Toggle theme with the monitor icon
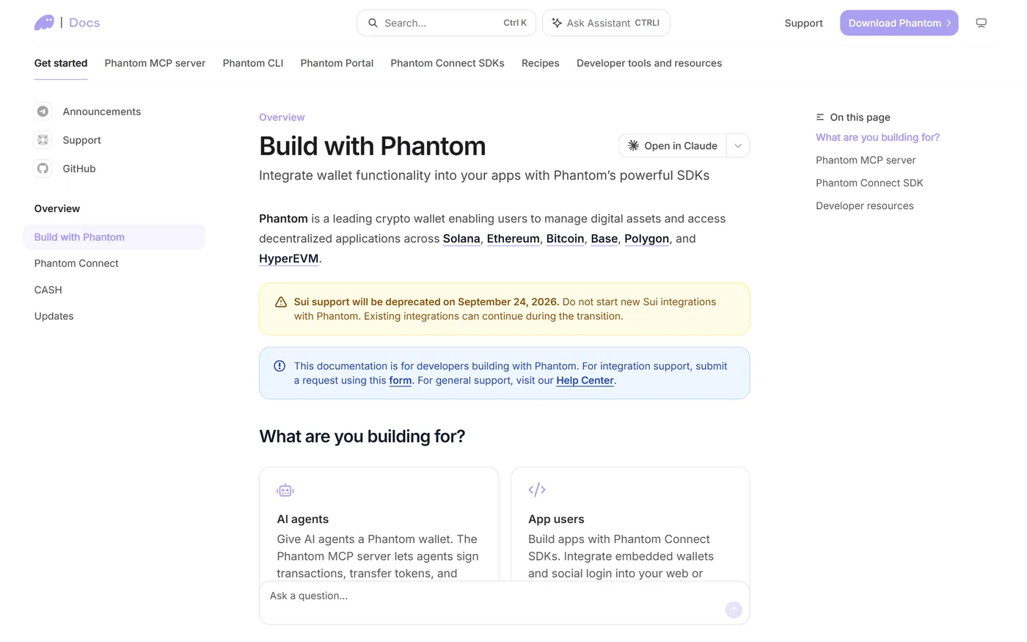Image resolution: width=1027 pixels, height=642 pixels. (981, 23)
